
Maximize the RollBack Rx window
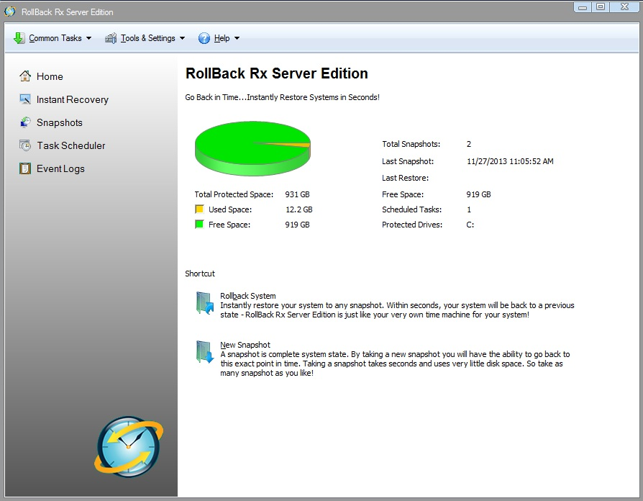click(x=601, y=7)
